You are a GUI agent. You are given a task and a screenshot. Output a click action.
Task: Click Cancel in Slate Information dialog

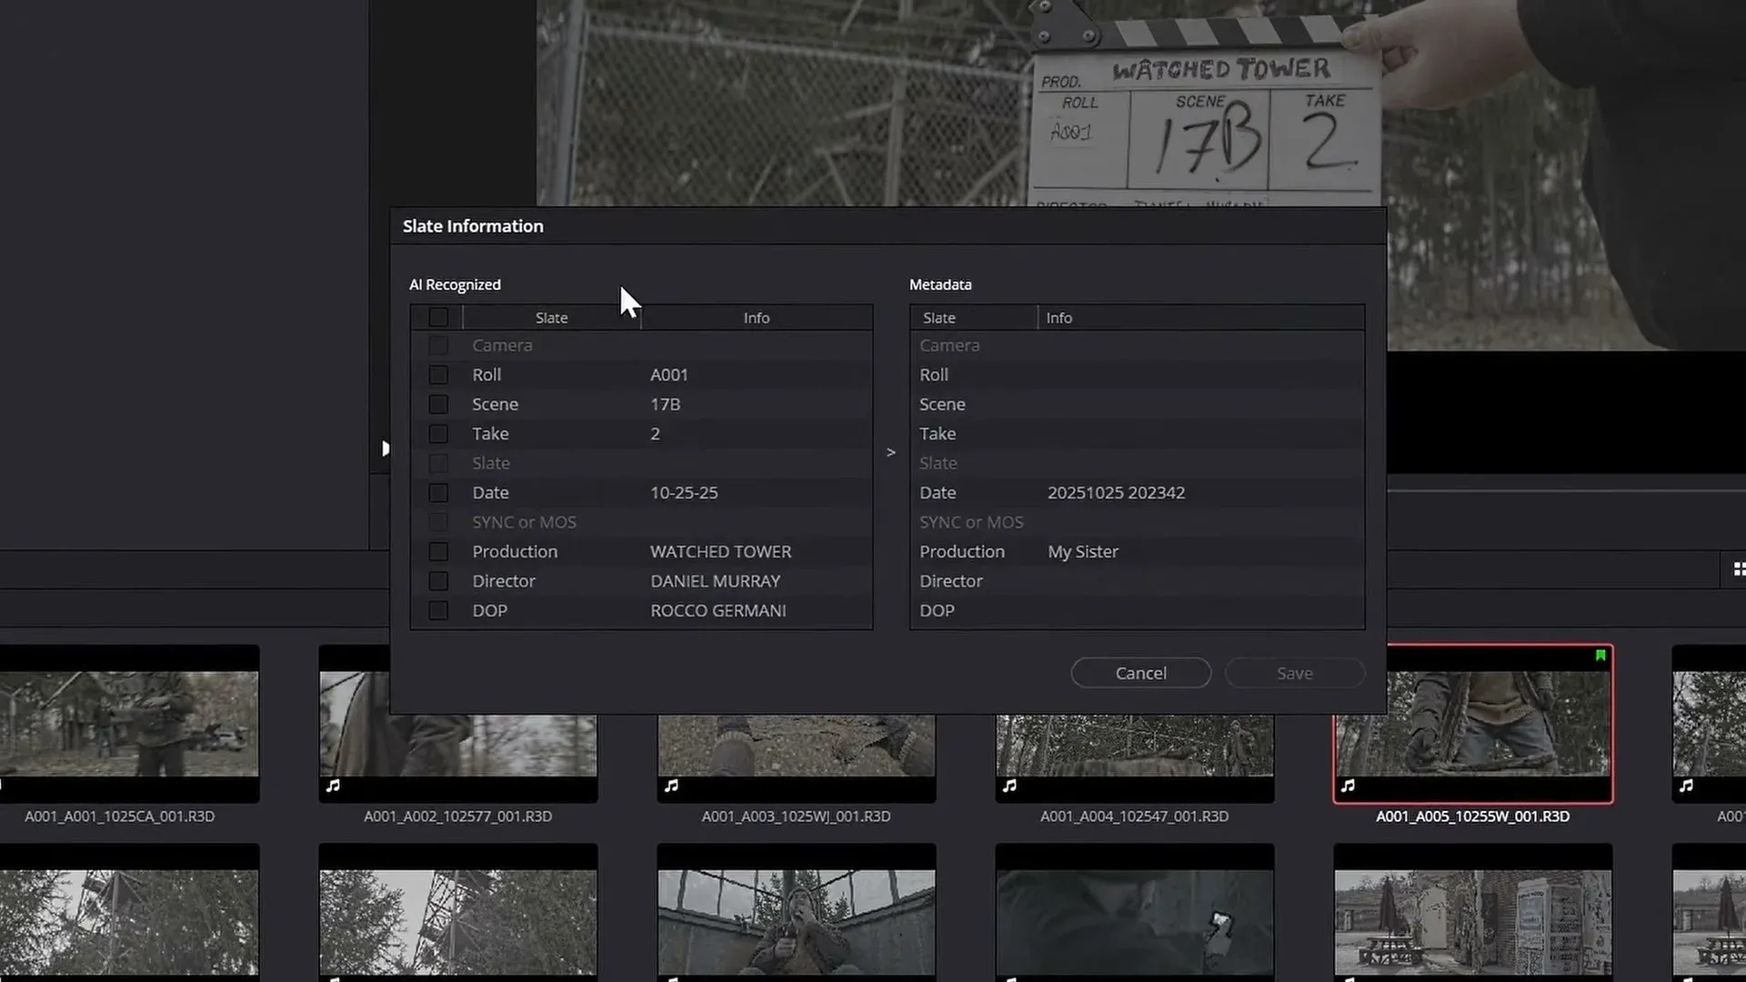pyautogui.click(x=1140, y=673)
